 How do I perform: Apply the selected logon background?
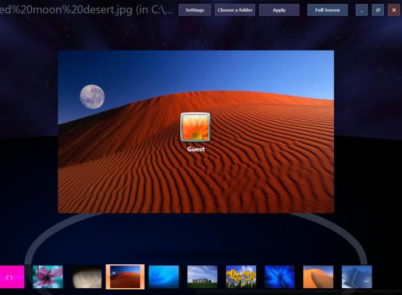[279, 10]
